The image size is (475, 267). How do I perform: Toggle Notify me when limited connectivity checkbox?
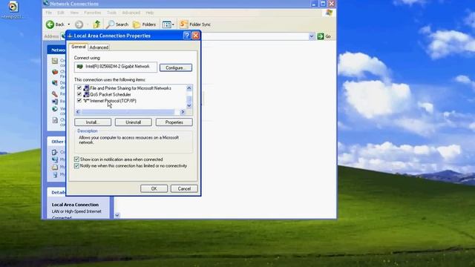[76, 166]
